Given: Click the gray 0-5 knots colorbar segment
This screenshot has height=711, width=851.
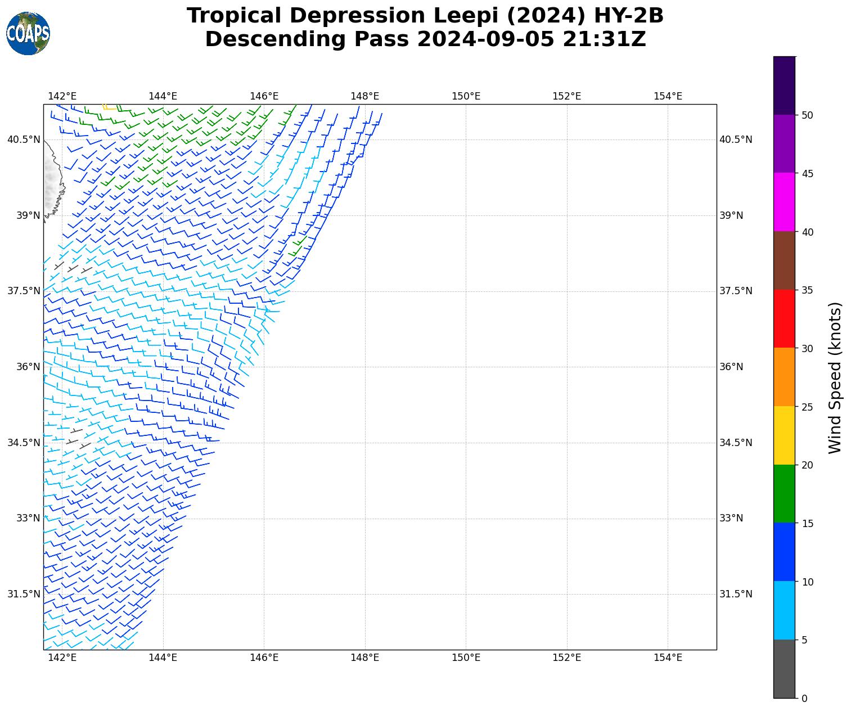Looking at the screenshot, I should [x=784, y=668].
